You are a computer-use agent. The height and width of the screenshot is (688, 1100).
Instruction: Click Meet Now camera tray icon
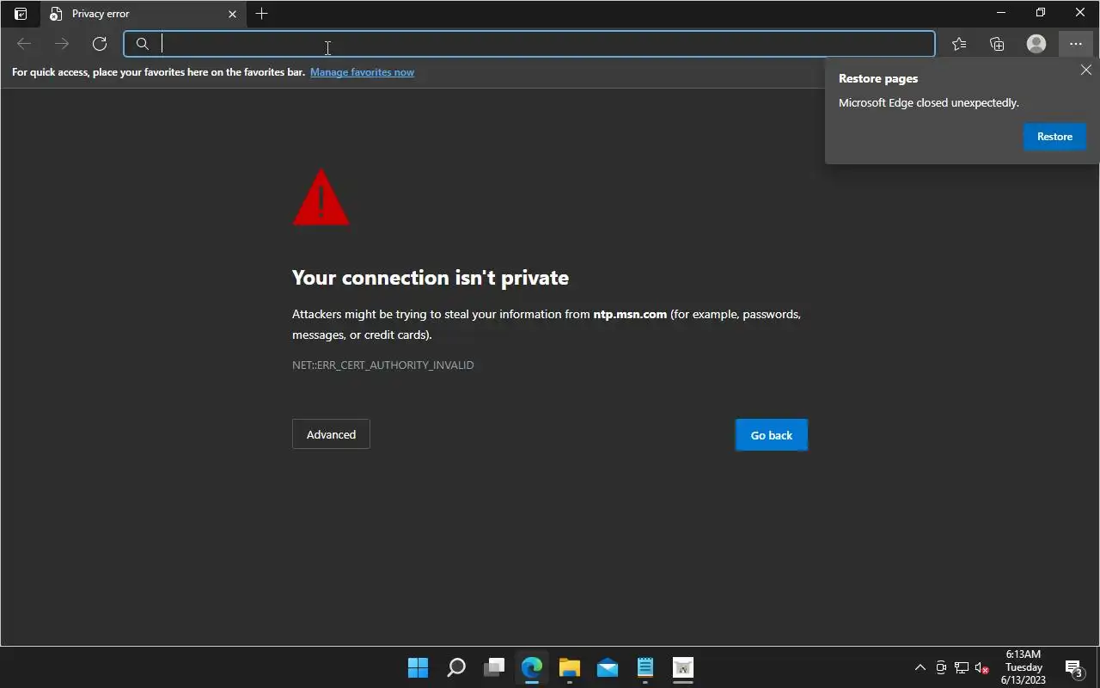point(941,667)
